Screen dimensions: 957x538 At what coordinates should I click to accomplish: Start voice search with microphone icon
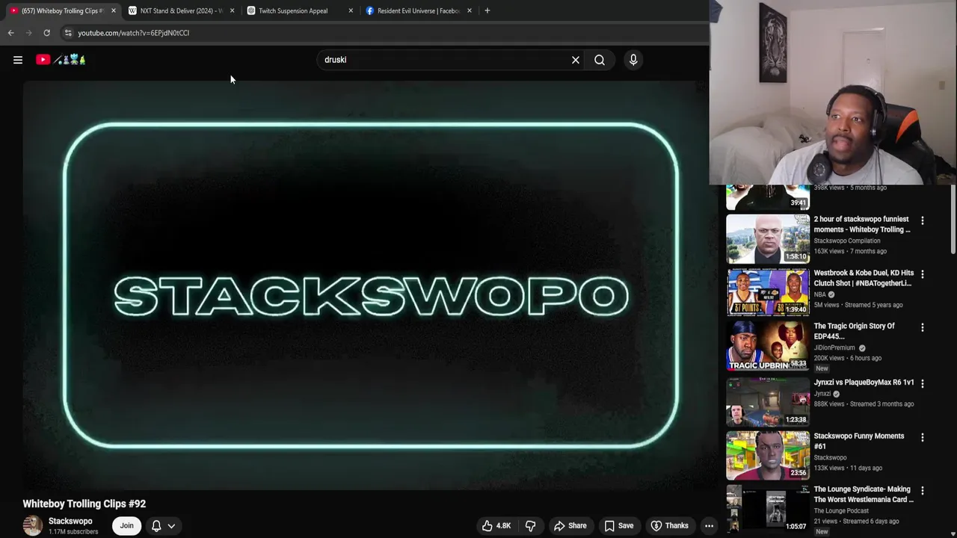click(x=633, y=60)
